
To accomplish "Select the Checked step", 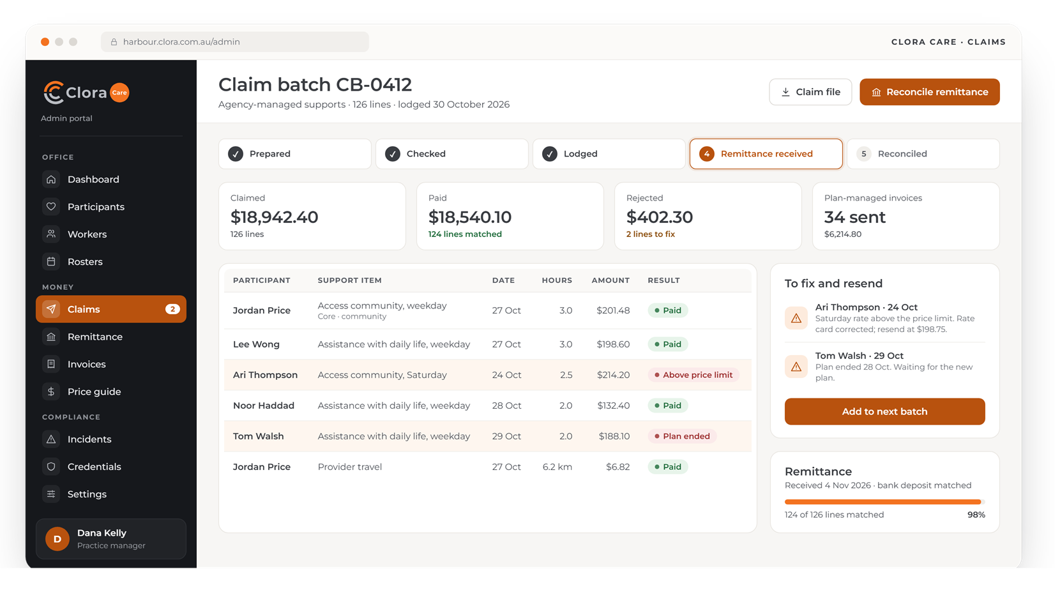I will tap(452, 154).
